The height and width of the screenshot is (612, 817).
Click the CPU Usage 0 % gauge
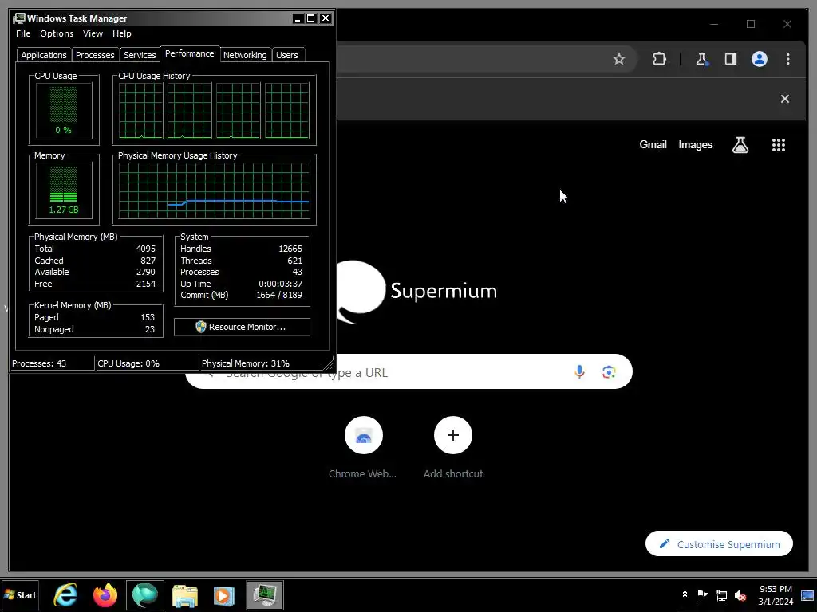pos(64,110)
